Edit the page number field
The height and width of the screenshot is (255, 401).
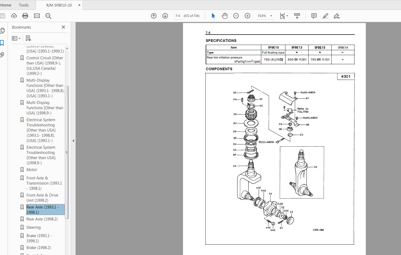pos(178,16)
